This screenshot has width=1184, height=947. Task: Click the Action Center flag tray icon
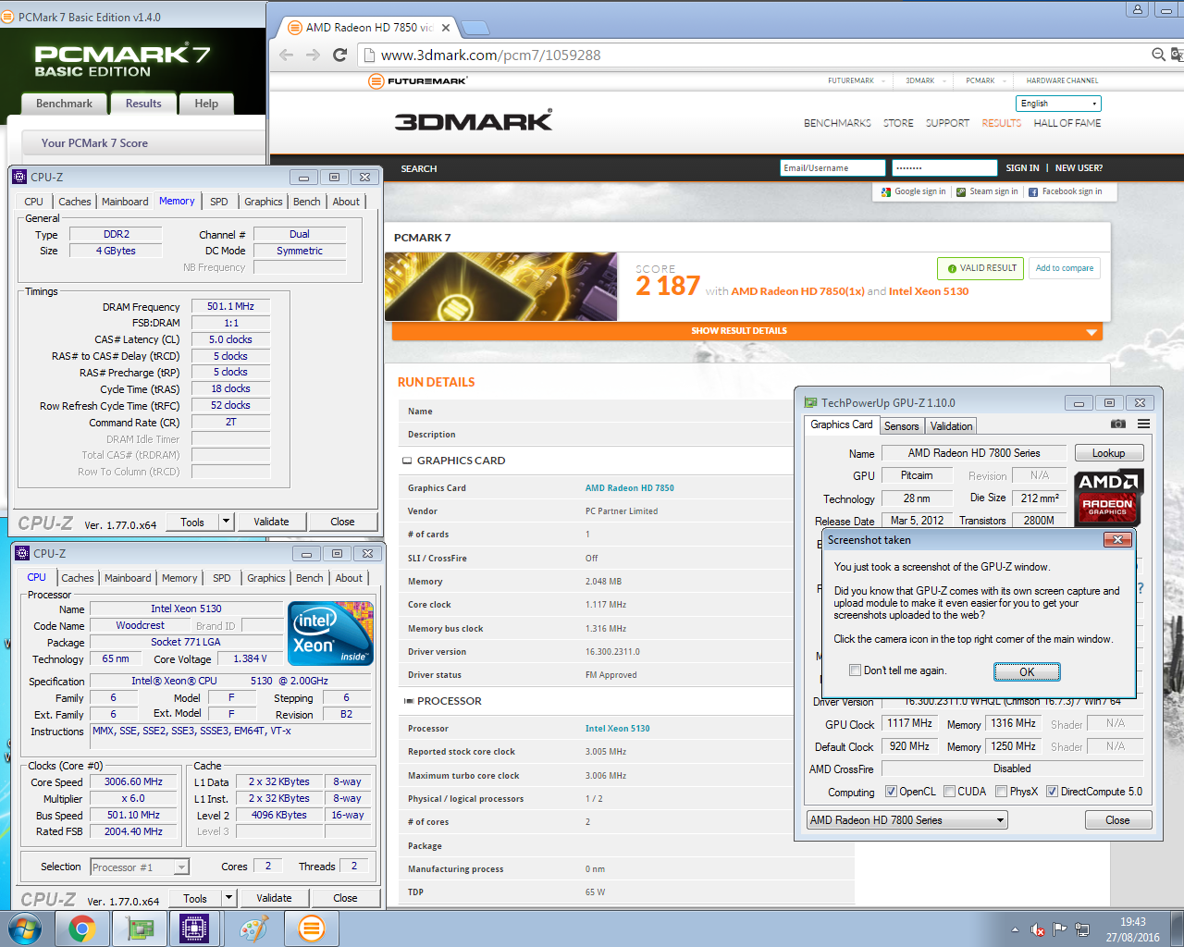pyautogui.click(x=1060, y=929)
